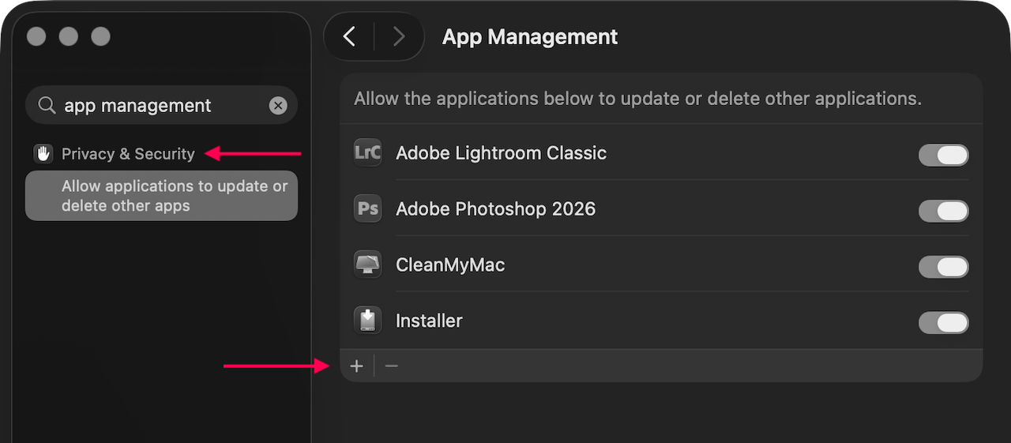Toggle Adobe Lightroom Classic permission switch

coord(943,155)
